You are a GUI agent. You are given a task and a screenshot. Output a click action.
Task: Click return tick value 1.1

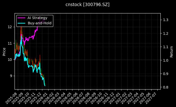[166, 47]
